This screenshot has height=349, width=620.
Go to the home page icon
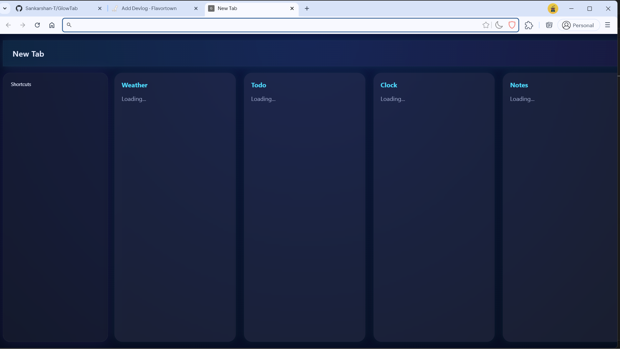(52, 25)
